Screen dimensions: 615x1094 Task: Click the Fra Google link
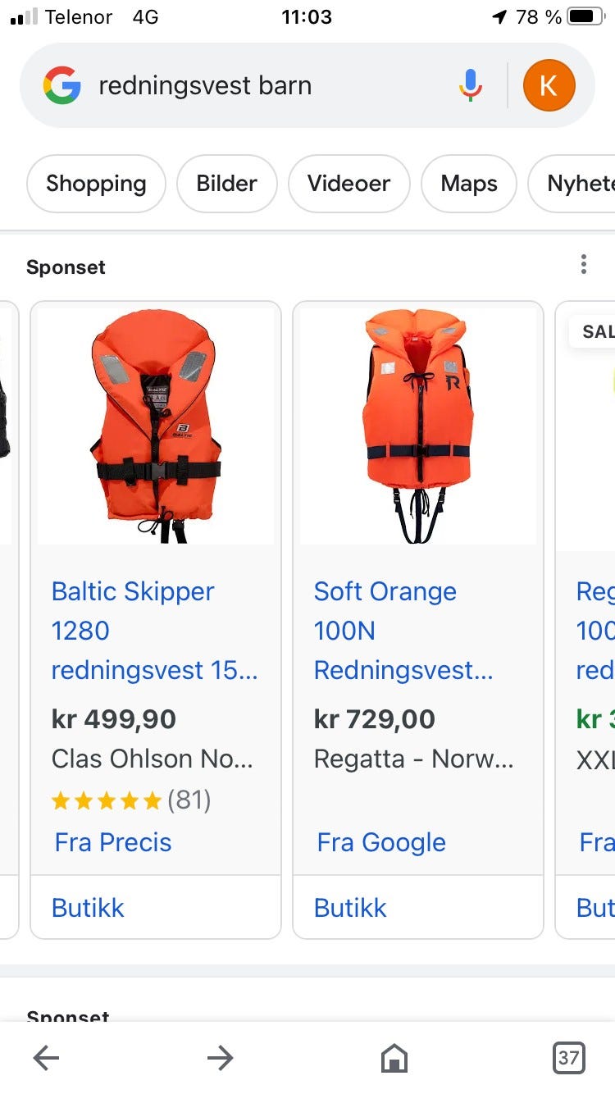pos(381,842)
